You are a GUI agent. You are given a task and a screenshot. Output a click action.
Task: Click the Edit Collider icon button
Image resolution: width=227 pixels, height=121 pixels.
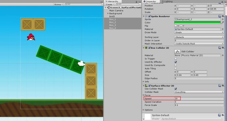pyautogui.click(x=177, y=51)
